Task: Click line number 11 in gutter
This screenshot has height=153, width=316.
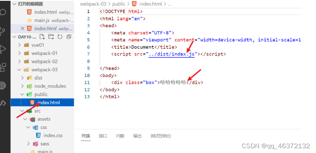Action: 87,83
